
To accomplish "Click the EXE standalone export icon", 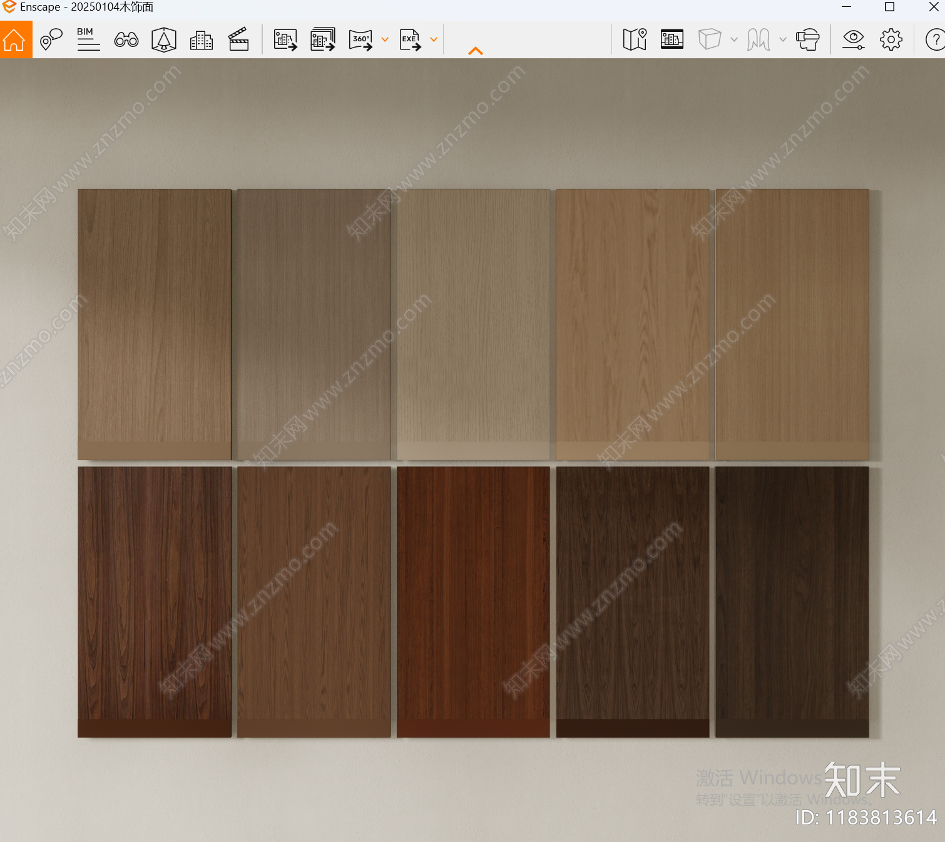I will [411, 40].
